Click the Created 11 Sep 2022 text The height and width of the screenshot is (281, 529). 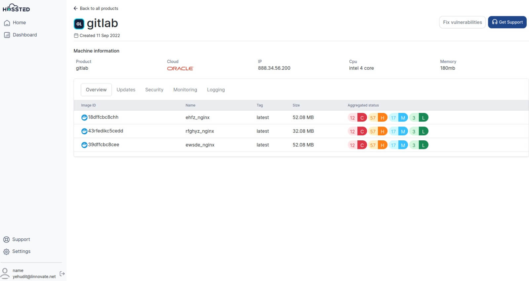pos(100,36)
